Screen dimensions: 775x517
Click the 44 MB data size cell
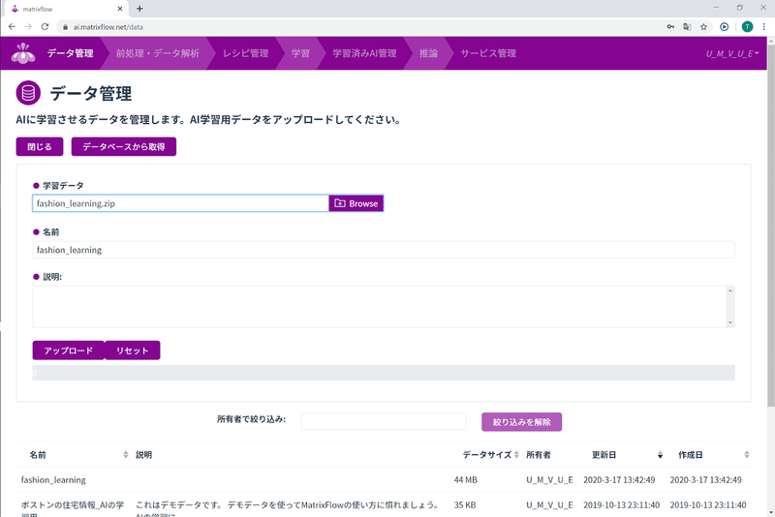(x=466, y=480)
